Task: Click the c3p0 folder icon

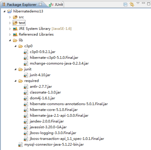Action: coord(21,46)
